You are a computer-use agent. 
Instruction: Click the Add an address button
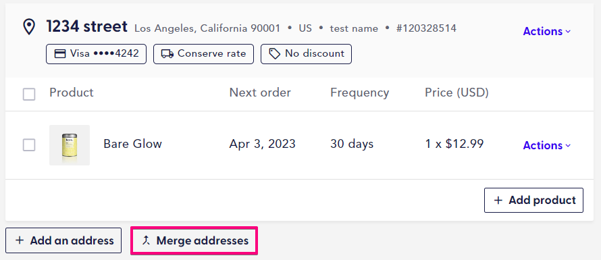point(63,241)
